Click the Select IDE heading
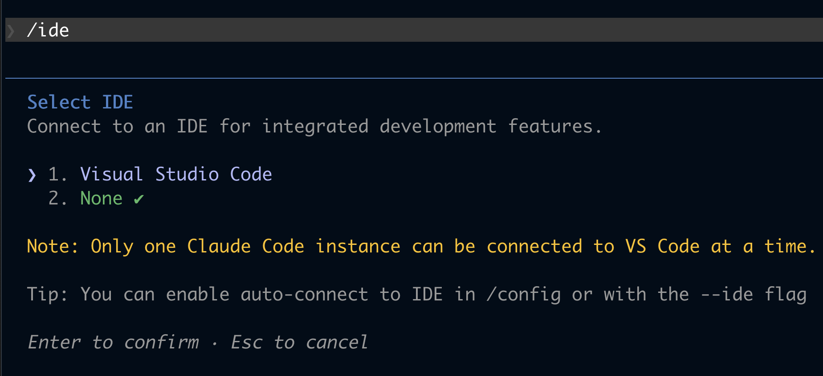Image resolution: width=823 pixels, height=376 pixels. (80, 102)
